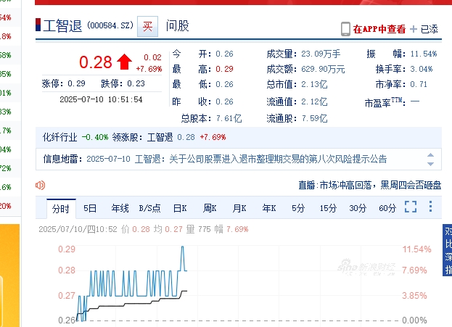Click the chart's 3.85% axis label

pyautogui.click(x=414, y=296)
